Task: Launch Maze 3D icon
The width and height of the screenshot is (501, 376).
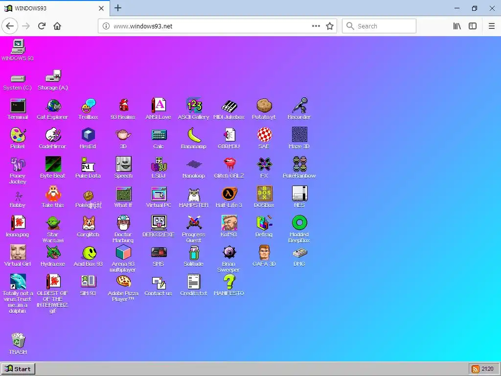Action: [299, 135]
